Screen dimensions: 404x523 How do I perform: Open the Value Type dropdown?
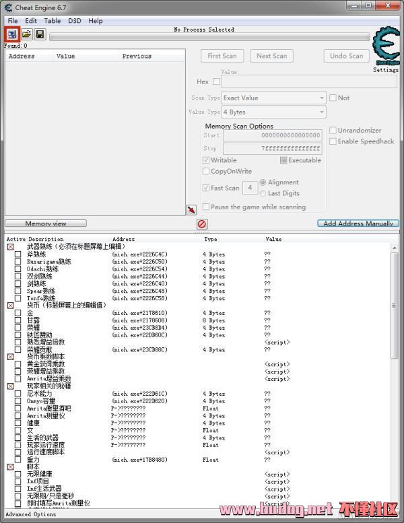(273, 112)
